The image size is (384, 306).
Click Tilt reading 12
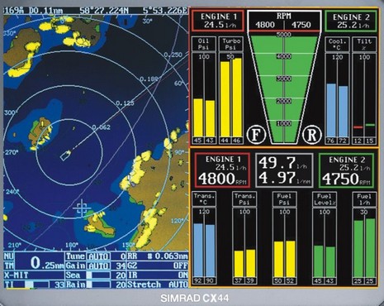click(x=358, y=141)
